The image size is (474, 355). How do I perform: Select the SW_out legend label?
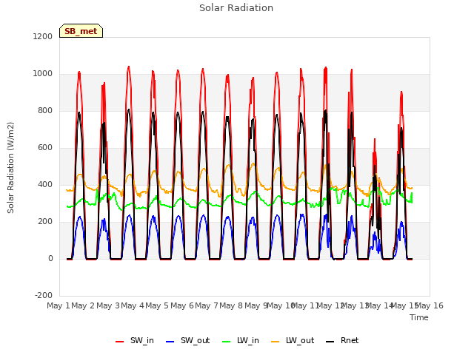coord(196,340)
